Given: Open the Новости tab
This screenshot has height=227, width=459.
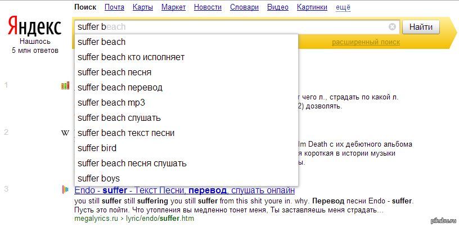Looking at the screenshot, I should coord(207,7).
